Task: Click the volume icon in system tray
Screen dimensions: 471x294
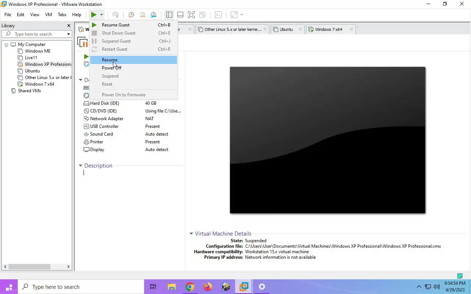Action: (x=437, y=287)
